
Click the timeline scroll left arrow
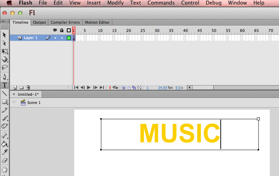pyautogui.click(x=190, y=88)
